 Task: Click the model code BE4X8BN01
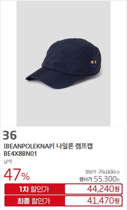coord(20,154)
